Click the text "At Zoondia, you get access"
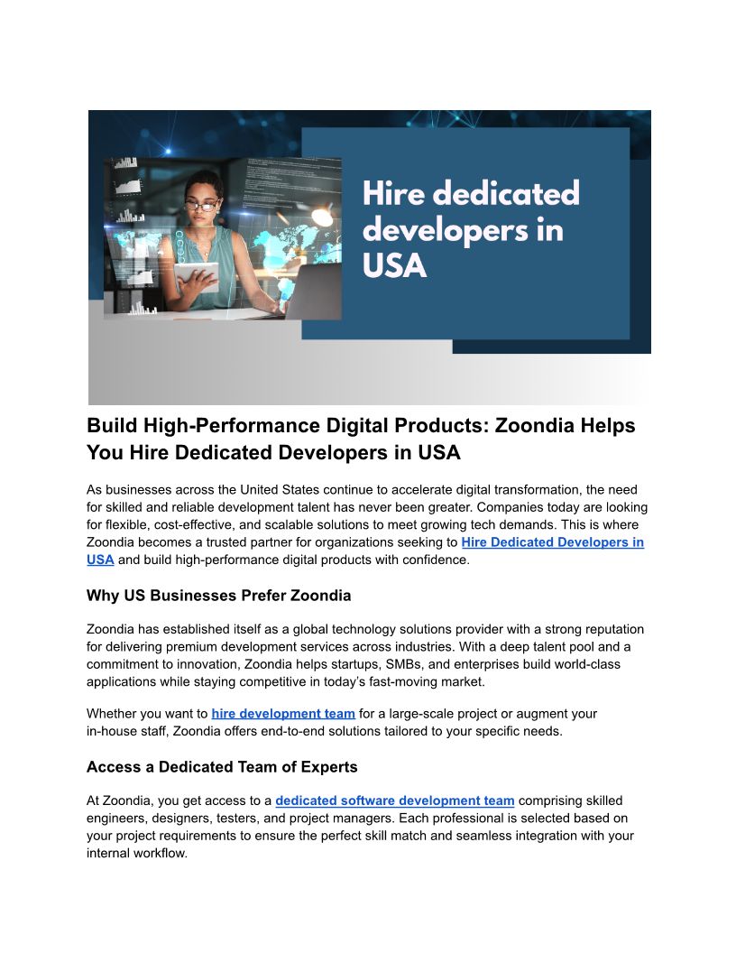This screenshot has width=736, height=953. point(179,800)
